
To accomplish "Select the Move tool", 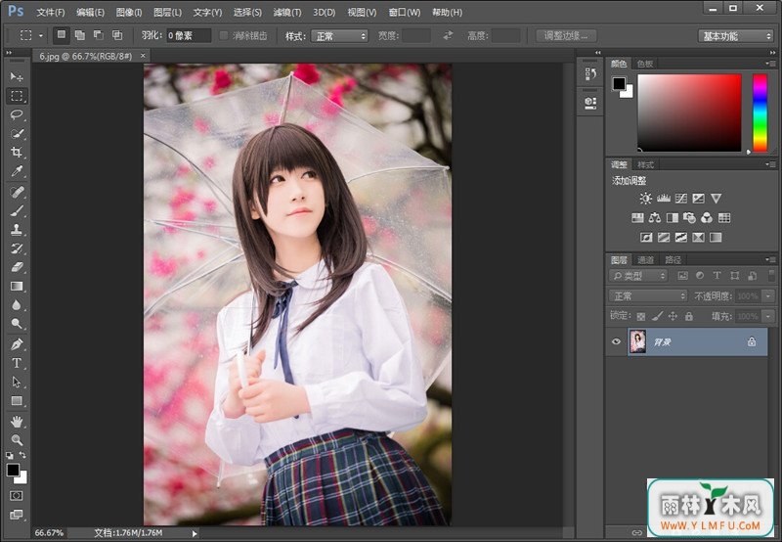I will point(17,76).
